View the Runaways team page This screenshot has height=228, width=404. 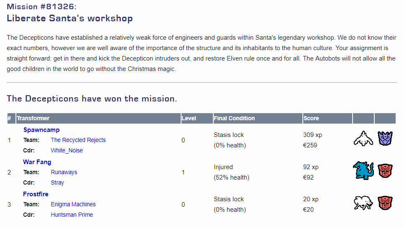click(x=64, y=172)
